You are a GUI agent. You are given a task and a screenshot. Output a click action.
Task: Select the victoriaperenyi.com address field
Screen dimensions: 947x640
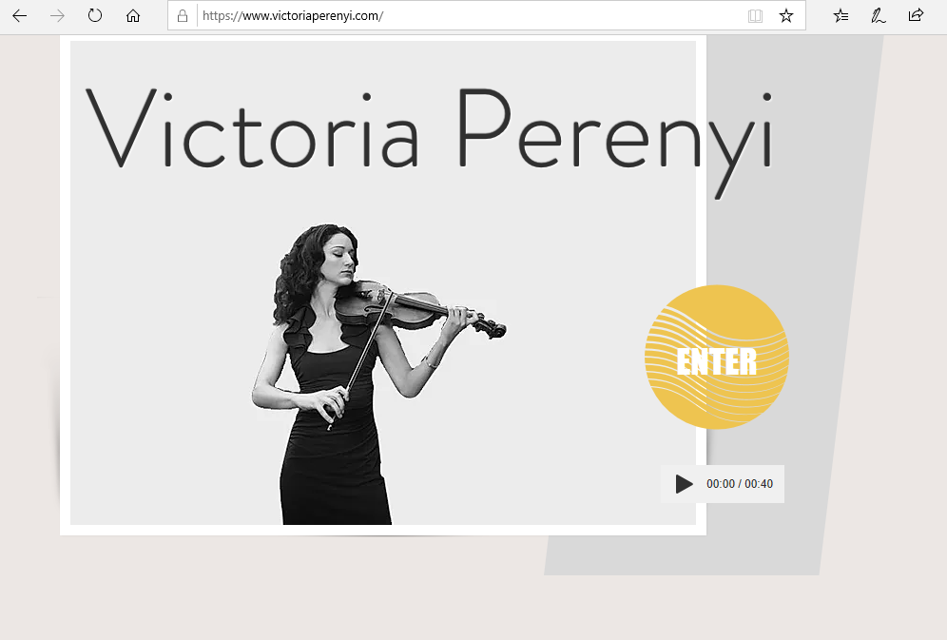pyautogui.click(x=471, y=16)
